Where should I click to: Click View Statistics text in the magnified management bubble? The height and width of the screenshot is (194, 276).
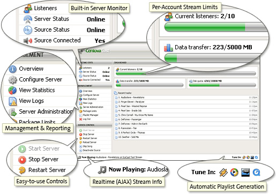point(37,90)
